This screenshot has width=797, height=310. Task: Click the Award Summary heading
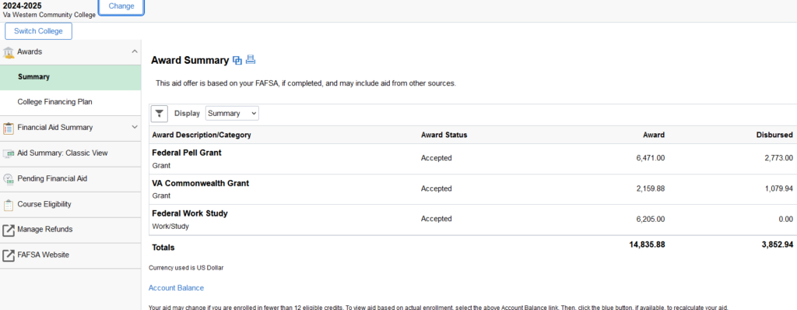(x=190, y=61)
